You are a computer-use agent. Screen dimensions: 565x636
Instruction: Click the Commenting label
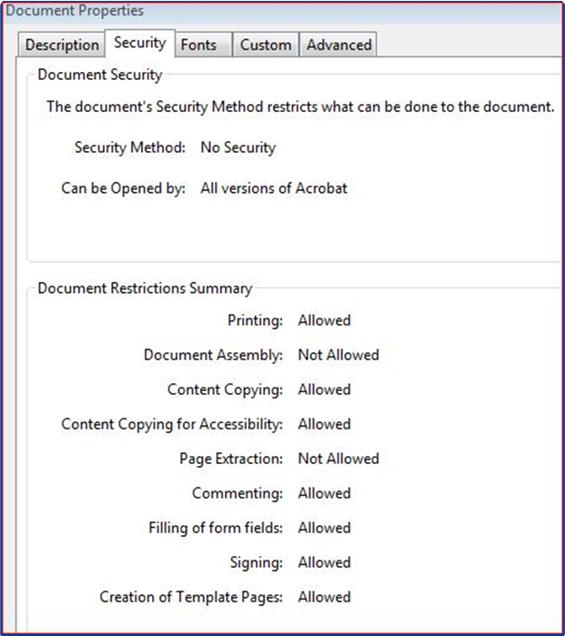click(x=237, y=494)
